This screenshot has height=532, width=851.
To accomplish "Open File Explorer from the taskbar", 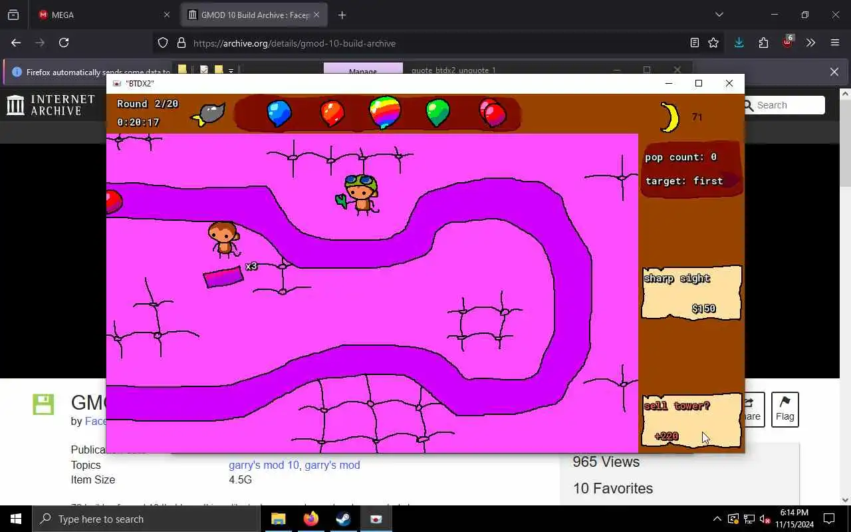I will coord(278,519).
